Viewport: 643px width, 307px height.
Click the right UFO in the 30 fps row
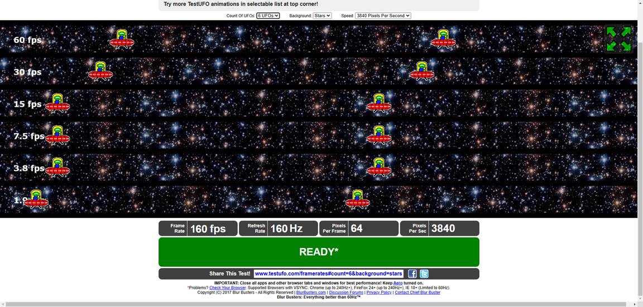click(421, 71)
